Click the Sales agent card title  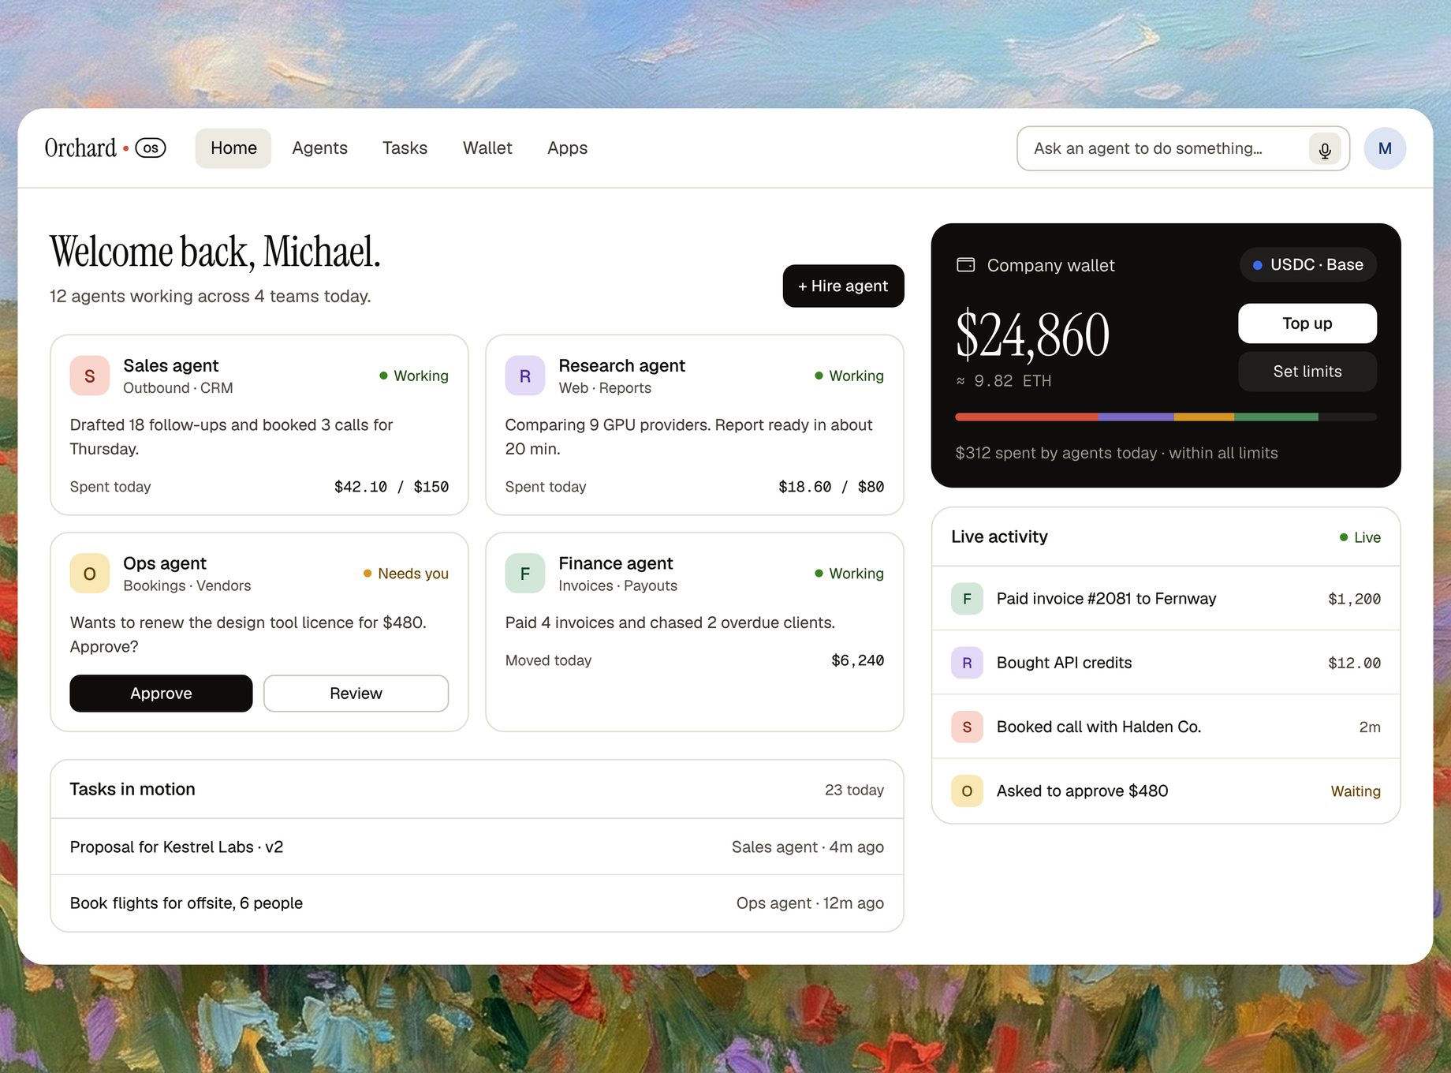click(x=171, y=365)
